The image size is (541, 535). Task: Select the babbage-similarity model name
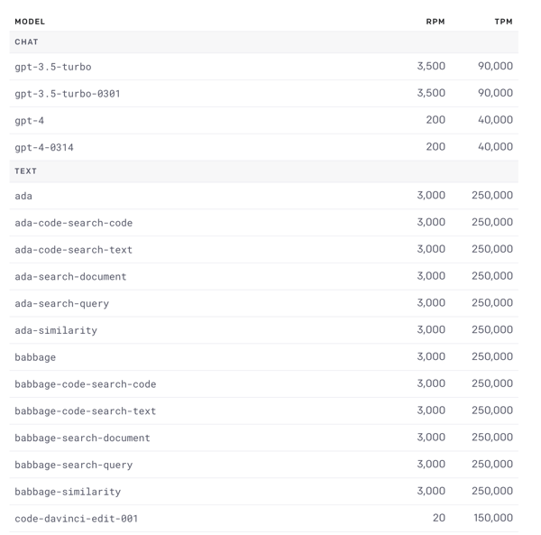[x=68, y=492]
